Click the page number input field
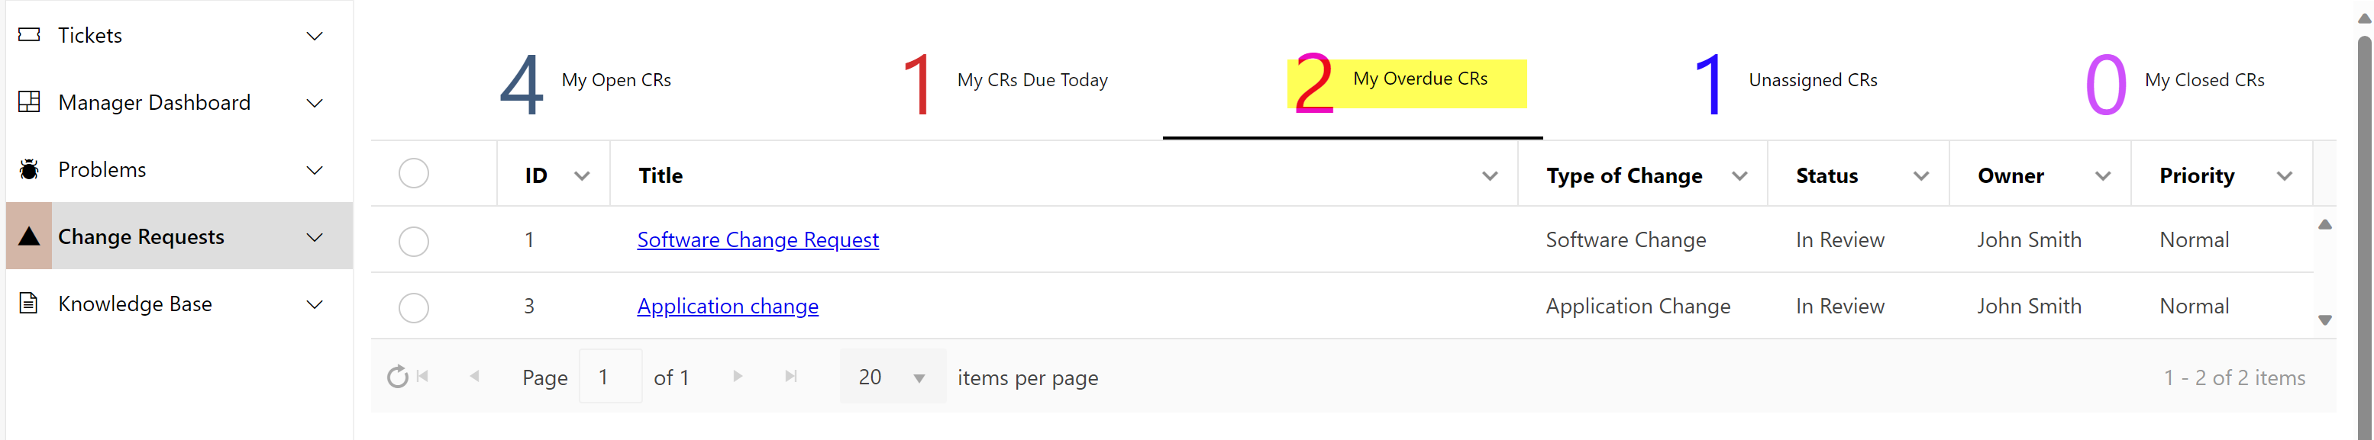 610,377
